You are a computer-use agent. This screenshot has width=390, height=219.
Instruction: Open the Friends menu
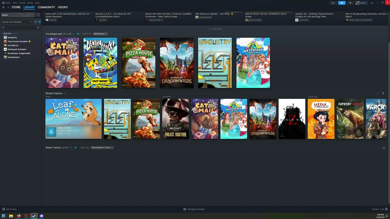click(22, 3)
